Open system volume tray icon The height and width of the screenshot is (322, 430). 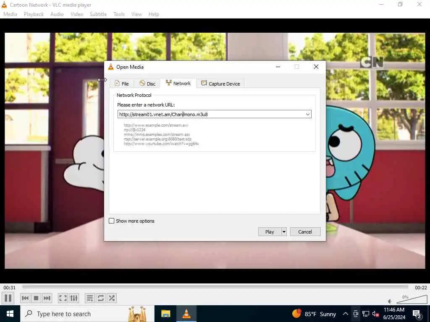pos(375,314)
